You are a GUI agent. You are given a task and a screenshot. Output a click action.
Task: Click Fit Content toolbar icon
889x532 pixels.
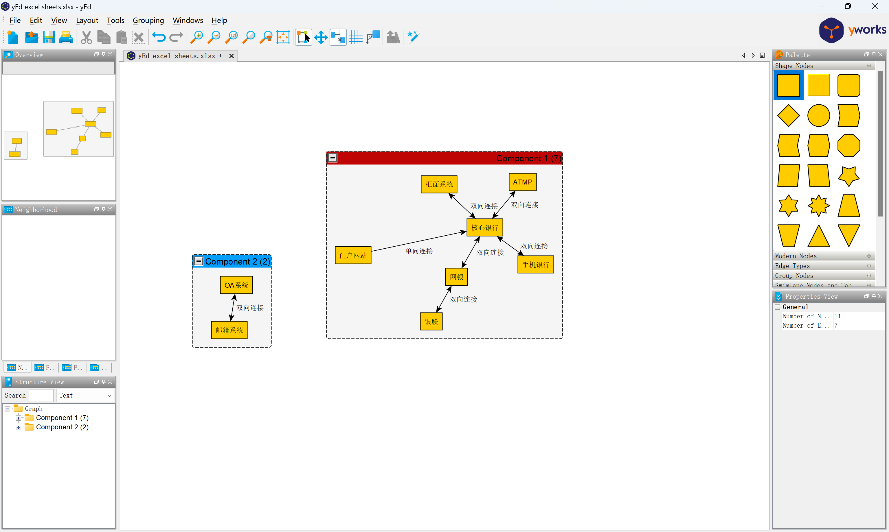pyautogui.click(x=283, y=37)
